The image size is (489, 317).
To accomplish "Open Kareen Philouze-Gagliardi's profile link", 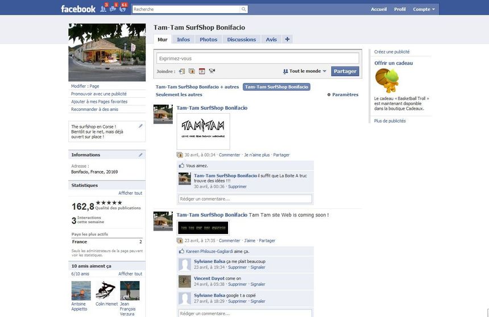I will click(x=209, y=252).
